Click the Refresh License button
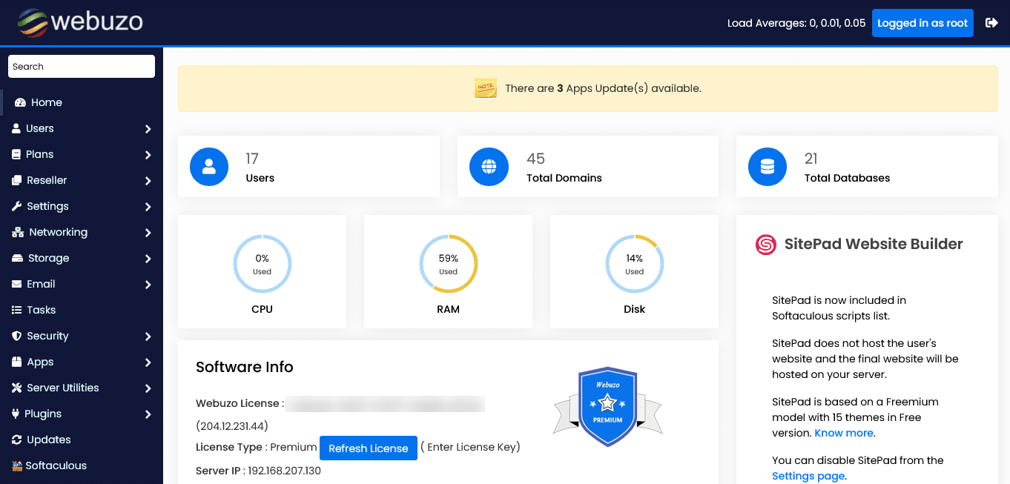 click(x=369, y=448)
